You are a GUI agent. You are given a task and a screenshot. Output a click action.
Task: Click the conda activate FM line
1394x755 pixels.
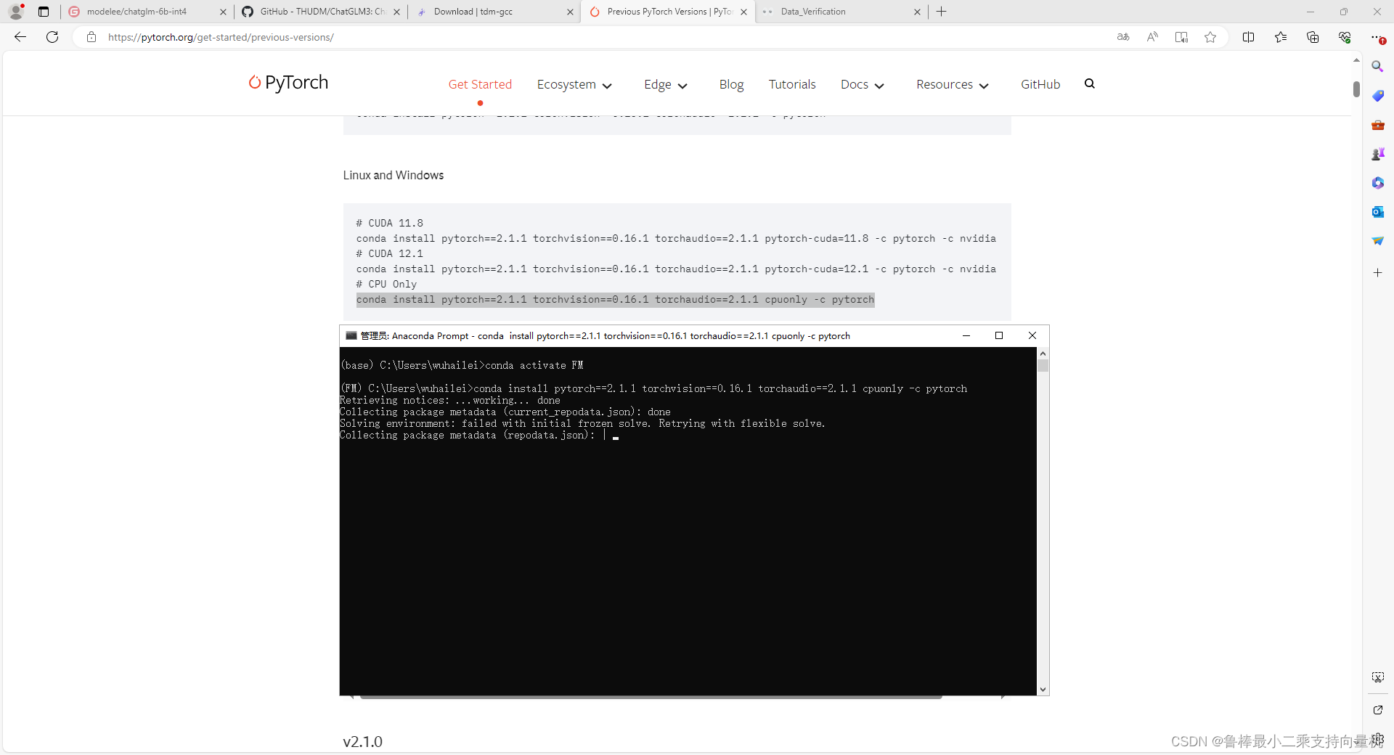462,366
